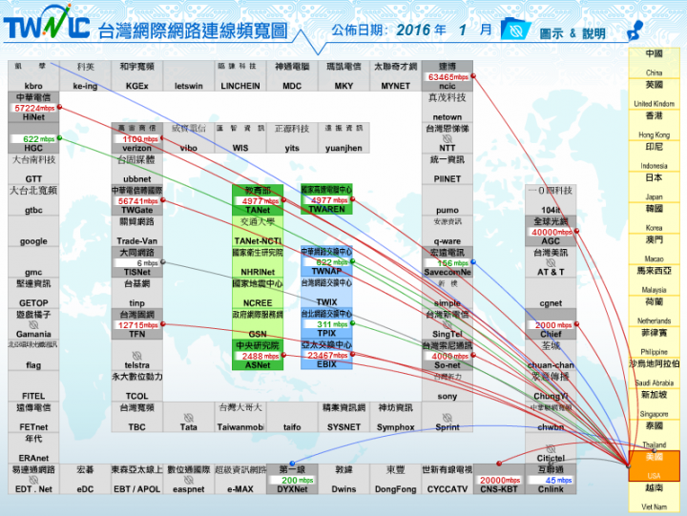This screenshot has width=687, height=516.
Task: Select 中國 China in the country list
Action: [654, 63]
